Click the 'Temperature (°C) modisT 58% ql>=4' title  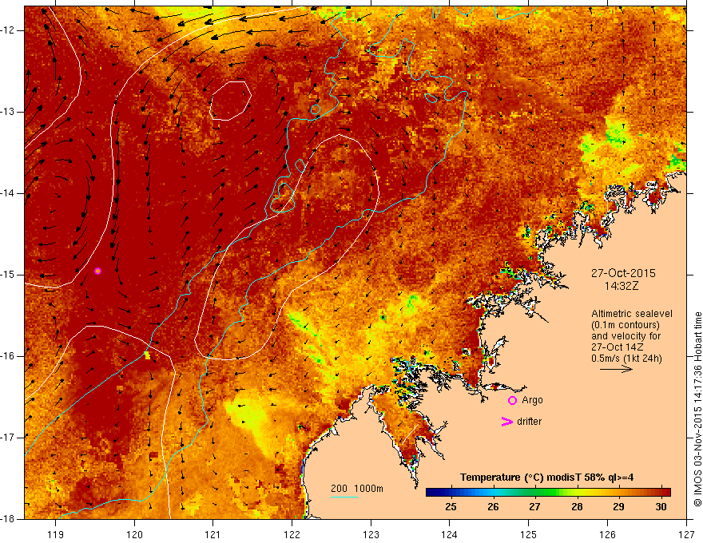pyautogui.click(x=546, y=478)
